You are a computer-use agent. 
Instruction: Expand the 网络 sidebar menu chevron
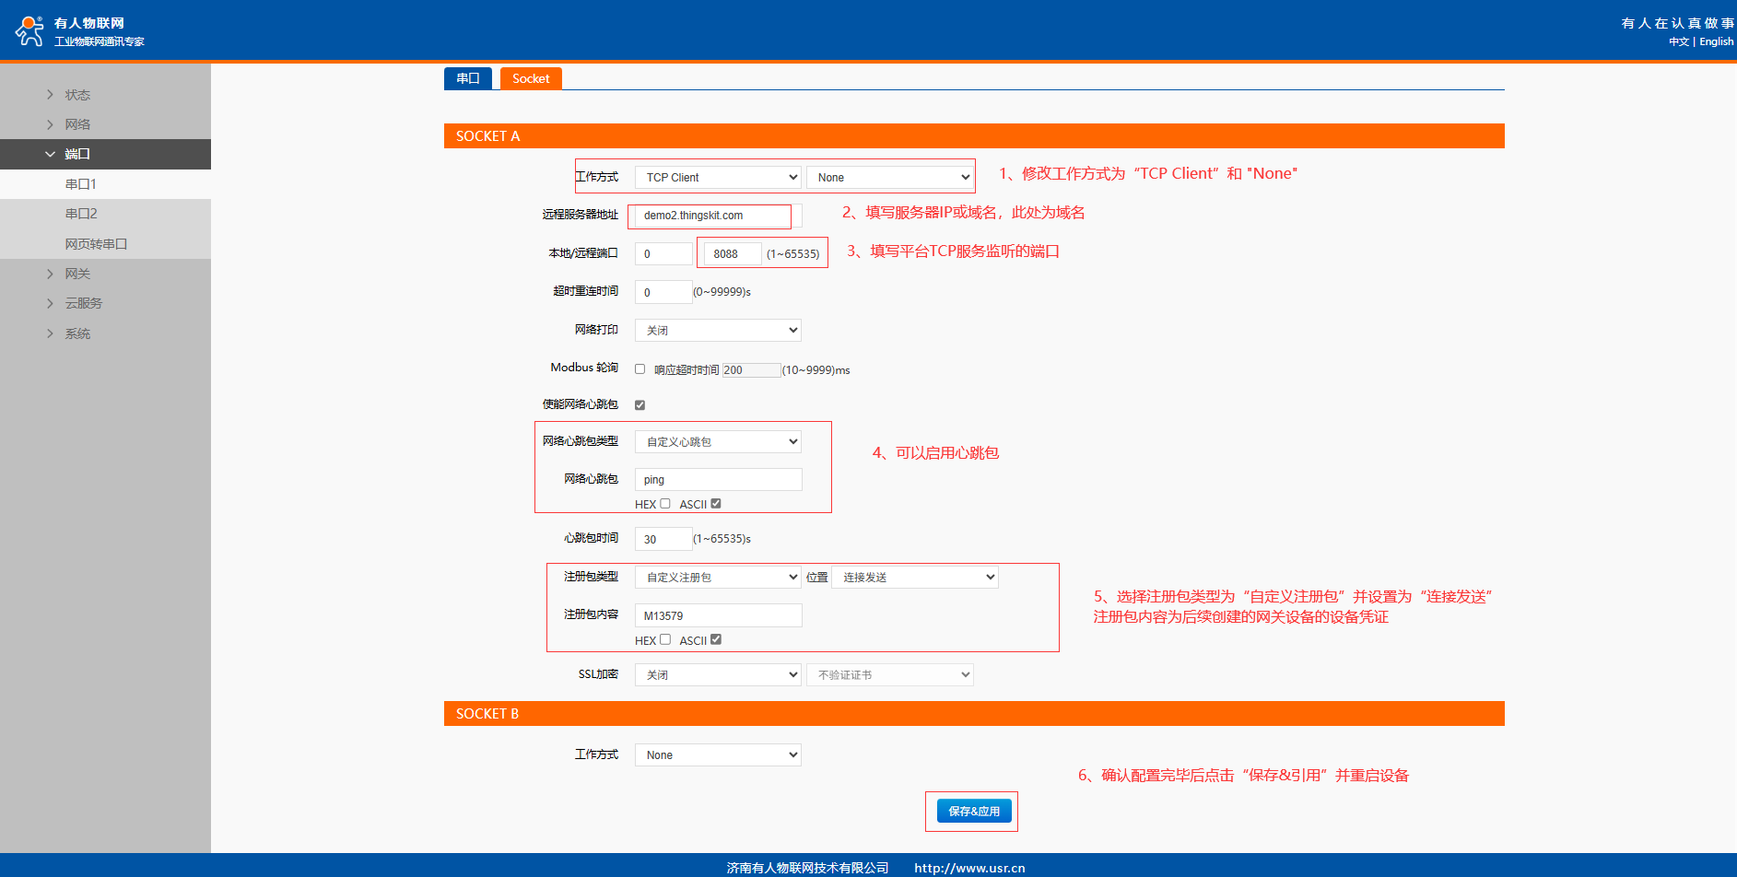(x=51, y=124)
